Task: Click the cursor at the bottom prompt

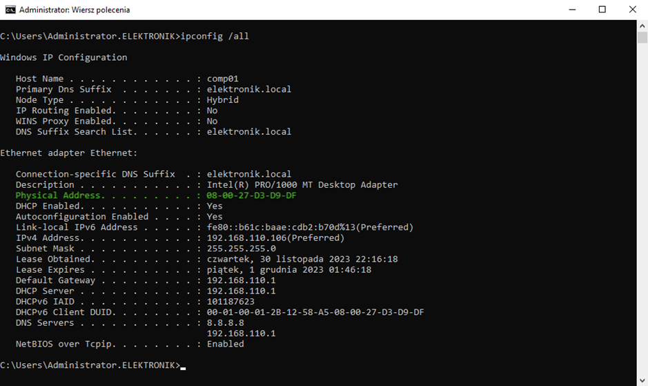Action: 183,366
